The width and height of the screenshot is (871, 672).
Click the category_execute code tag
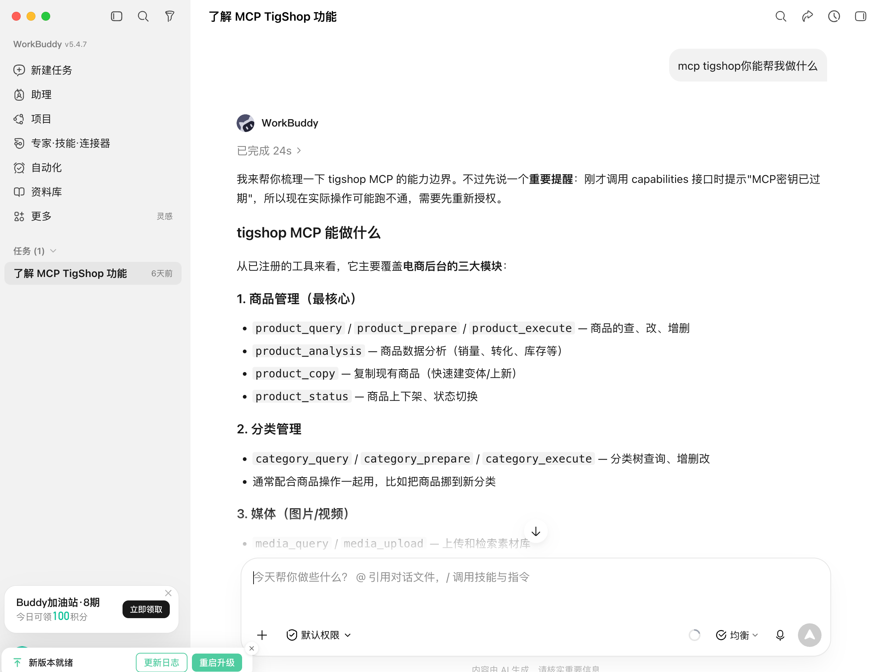tap(538, 459)
